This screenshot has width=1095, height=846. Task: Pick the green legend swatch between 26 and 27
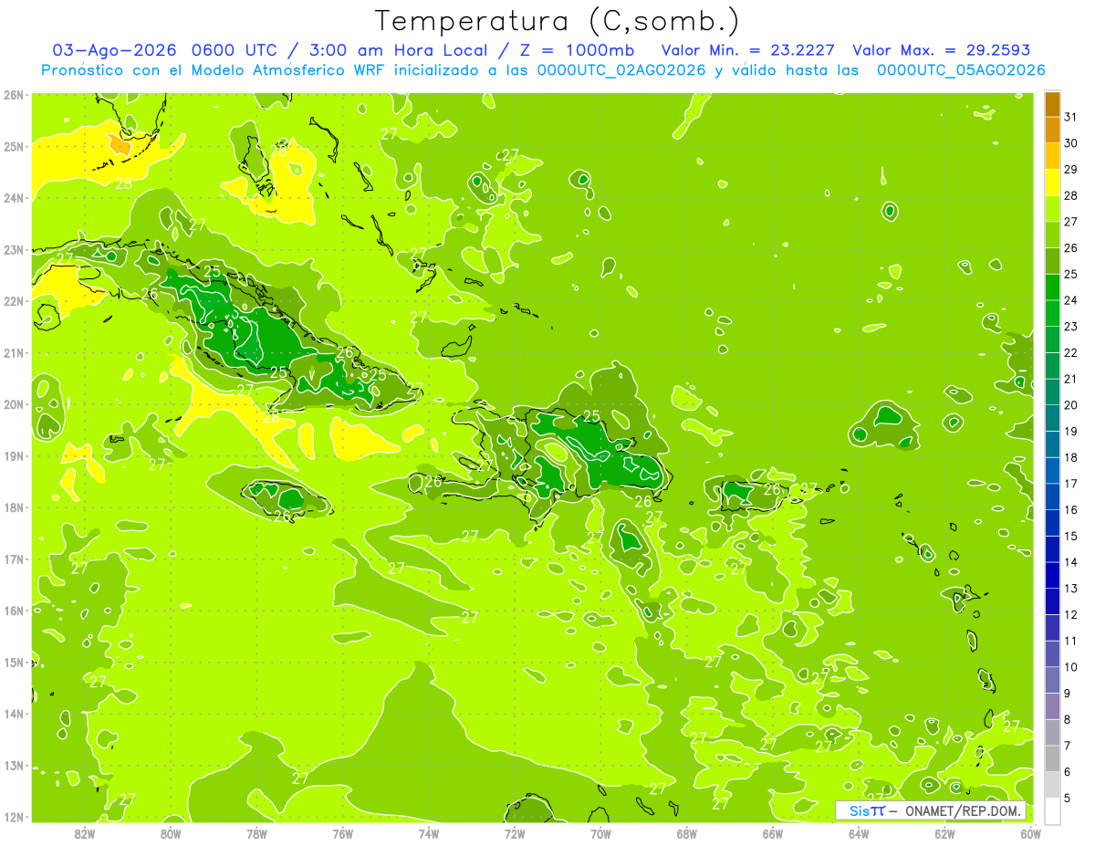1052,235
